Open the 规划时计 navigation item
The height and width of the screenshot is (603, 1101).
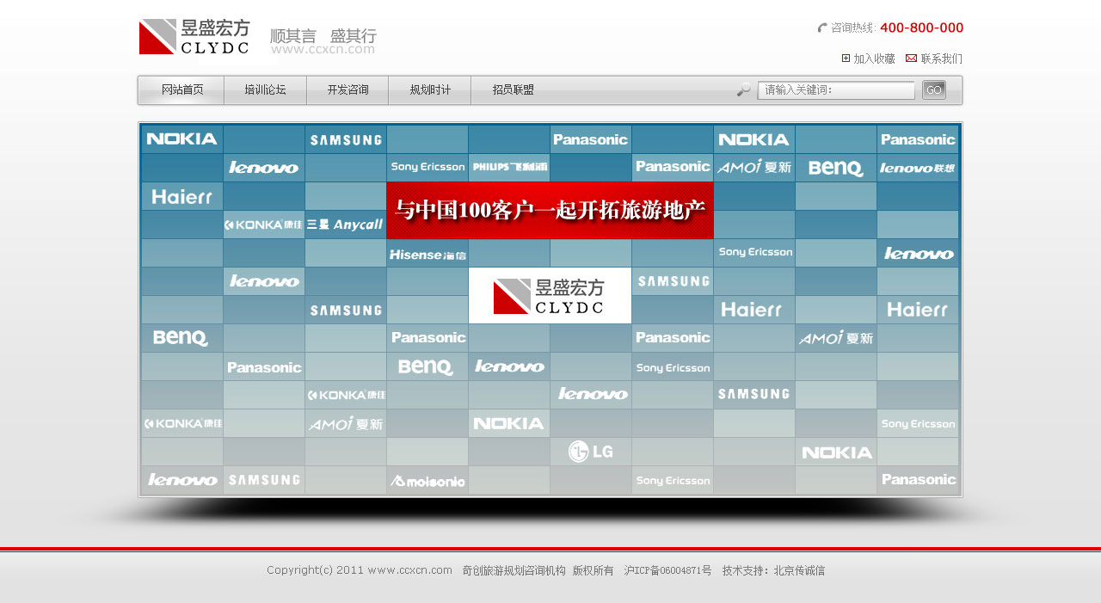430,89
